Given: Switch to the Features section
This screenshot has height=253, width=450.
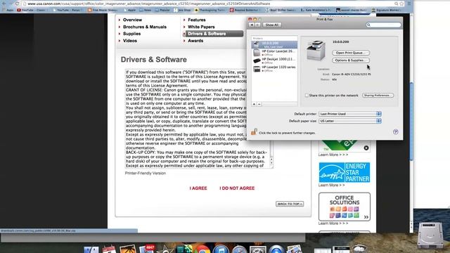Looking at the screenshot, I should pos(197,20).
